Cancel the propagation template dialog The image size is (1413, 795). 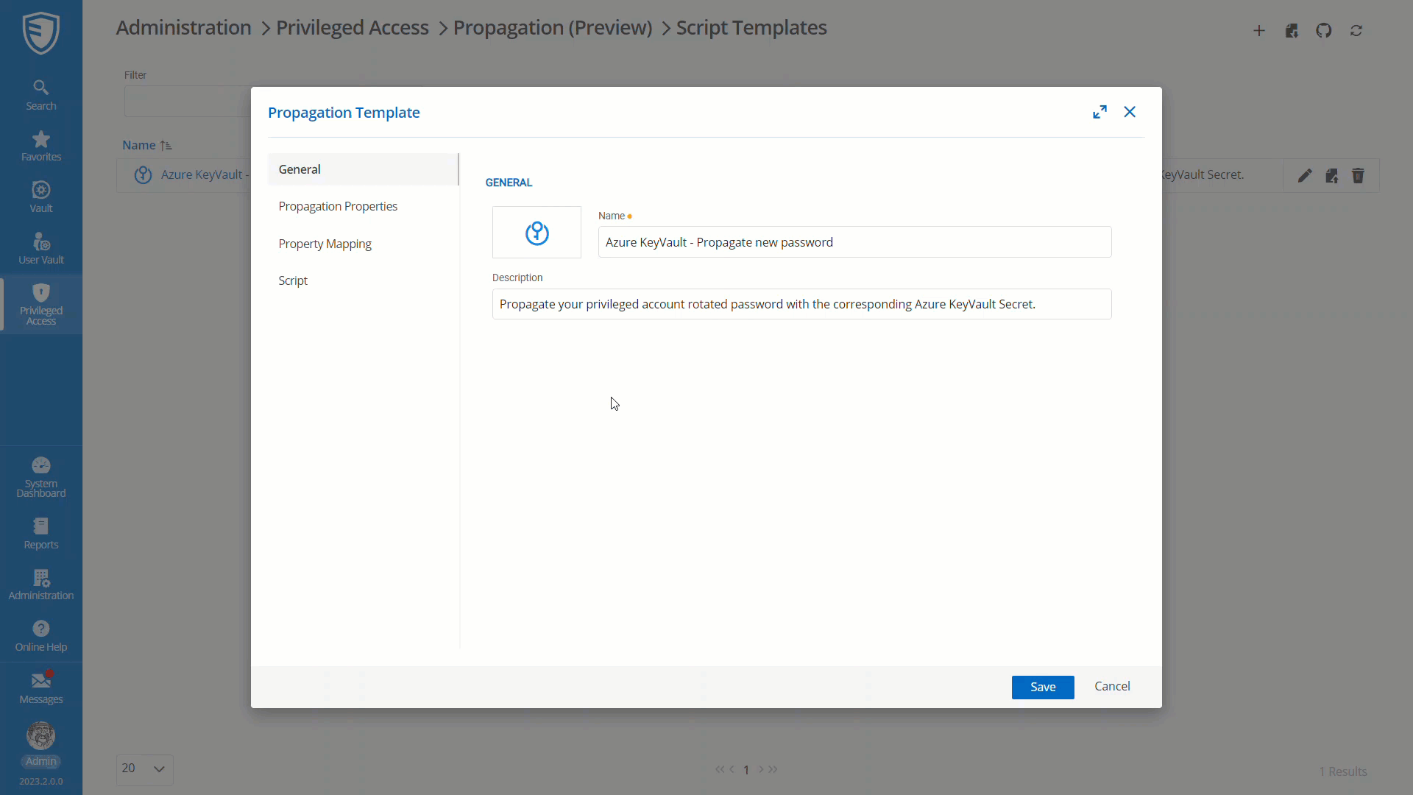click(x=1112, y=686)
